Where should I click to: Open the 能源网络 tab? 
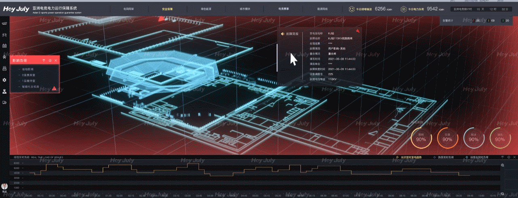tap(322, 8)
